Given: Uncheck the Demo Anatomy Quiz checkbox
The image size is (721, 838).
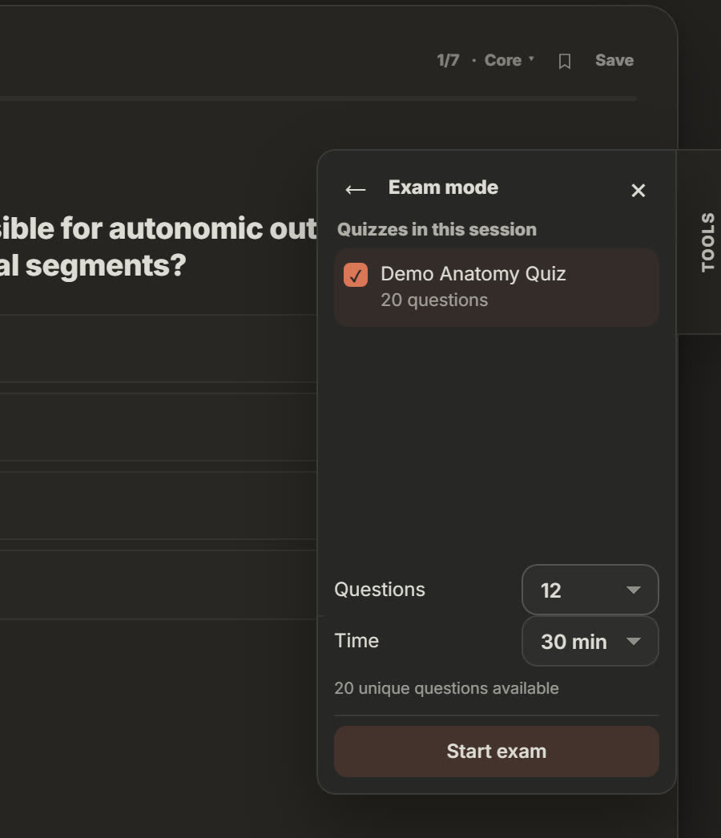Looking at the screenshot, I should [356, 275].
